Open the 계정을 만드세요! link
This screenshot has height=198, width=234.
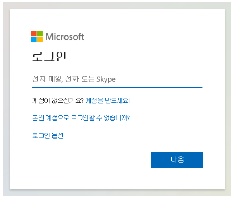pos(108,100)
